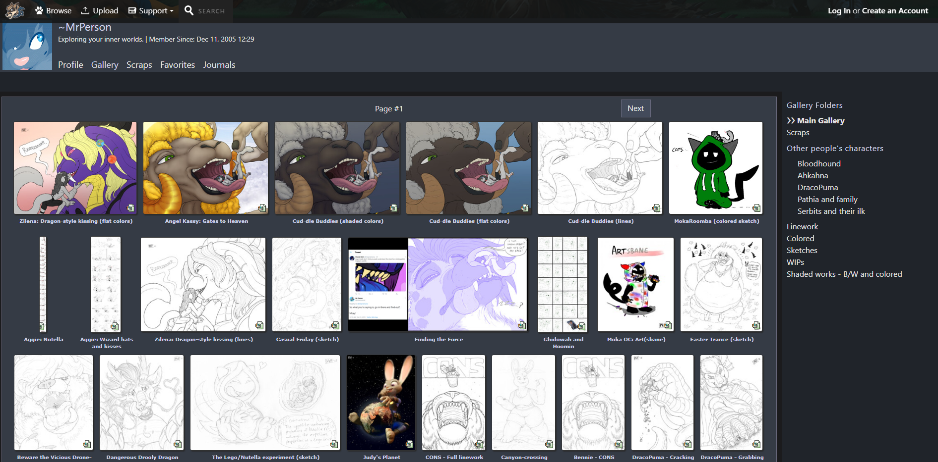
Task: Expand the Support dropdown menu
Action: [x=151, y=10]
